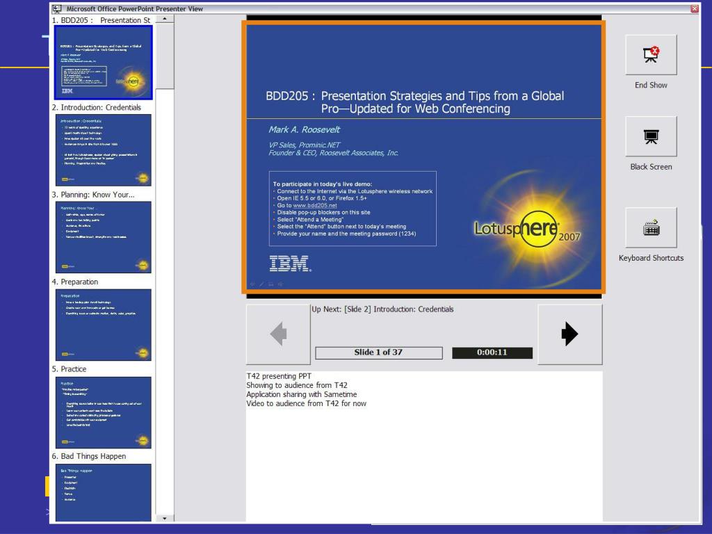Click thumbnail list scroll up arrow
The height and width of the screenshot is (534, 712).
click(164, 19)
